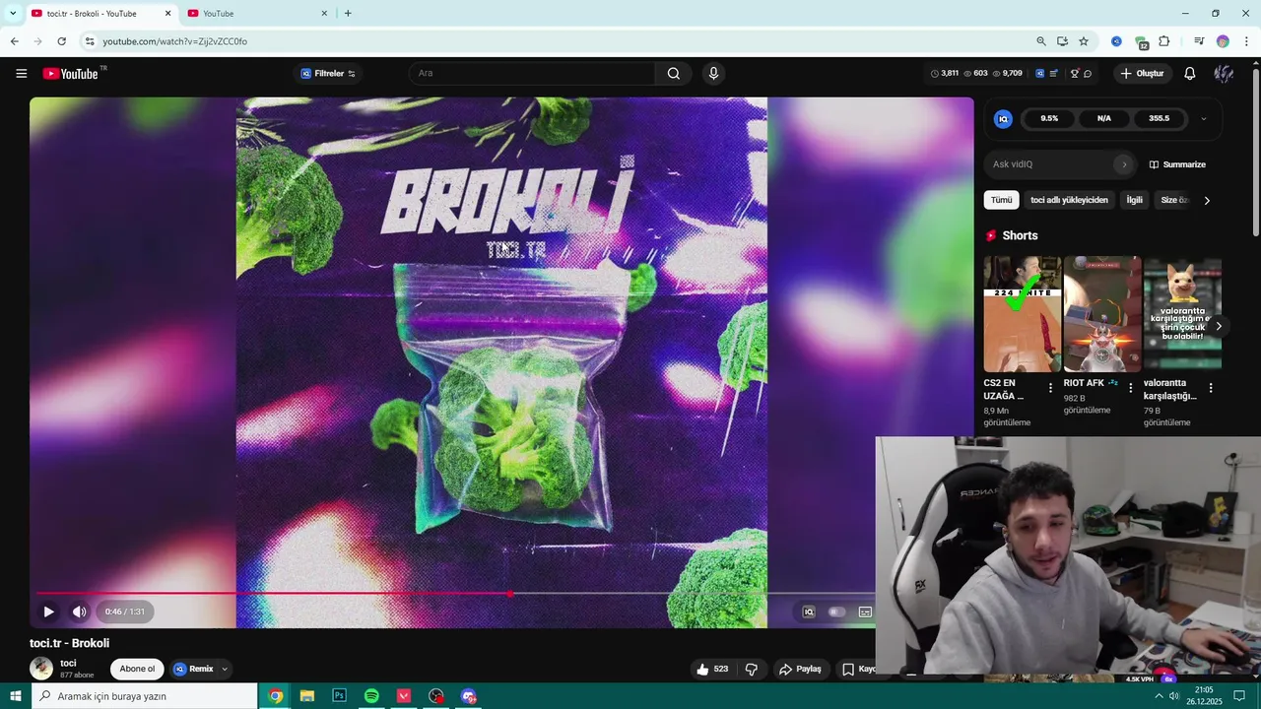The width and height of the screenshot is (1261, 709).
Task: Click the zoom magnifier in address bar
Action: click(x=1040, y=41)
